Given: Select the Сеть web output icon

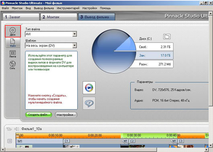Looking at the screenshot, I should pos(12,65).
